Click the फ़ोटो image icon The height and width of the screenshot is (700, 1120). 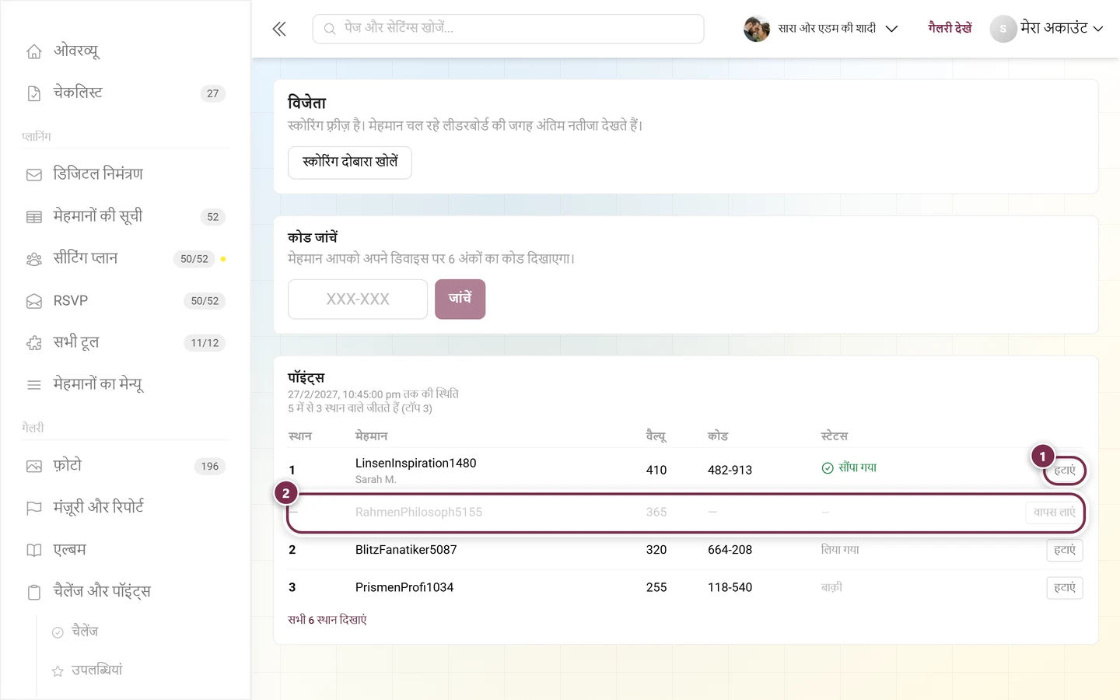click(34, 467)
